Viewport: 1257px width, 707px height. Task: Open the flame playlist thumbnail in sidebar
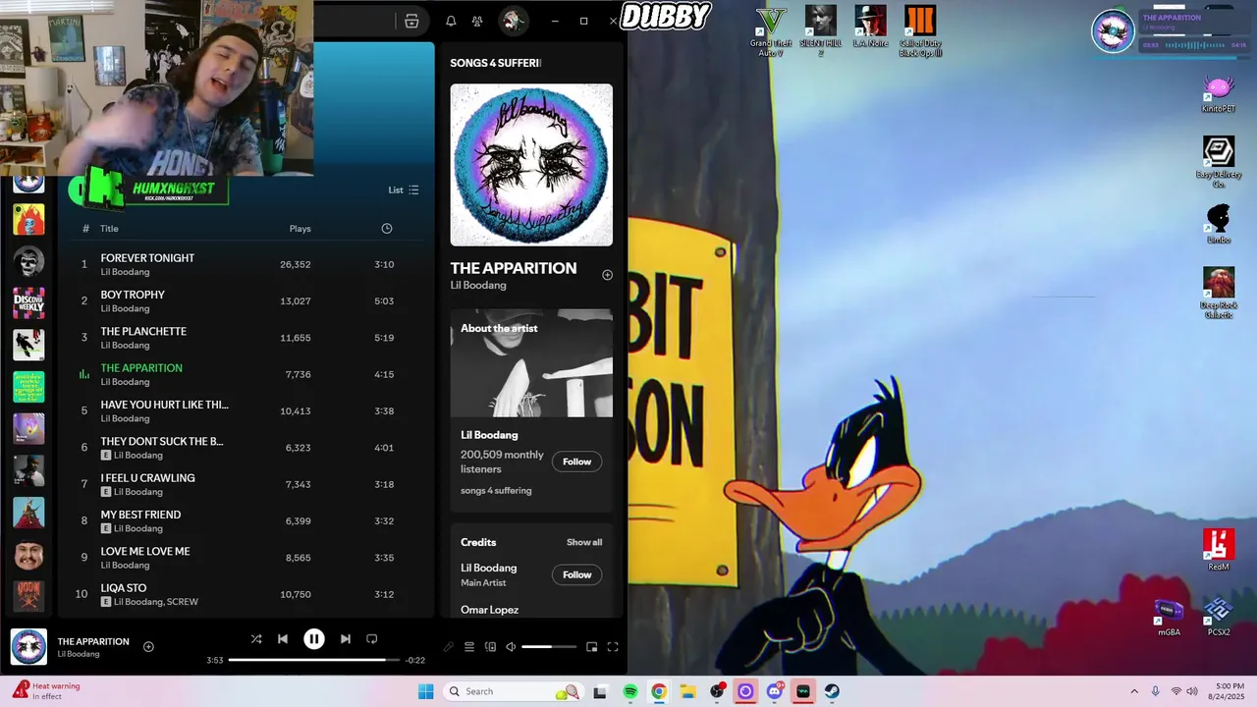[28, 219]
